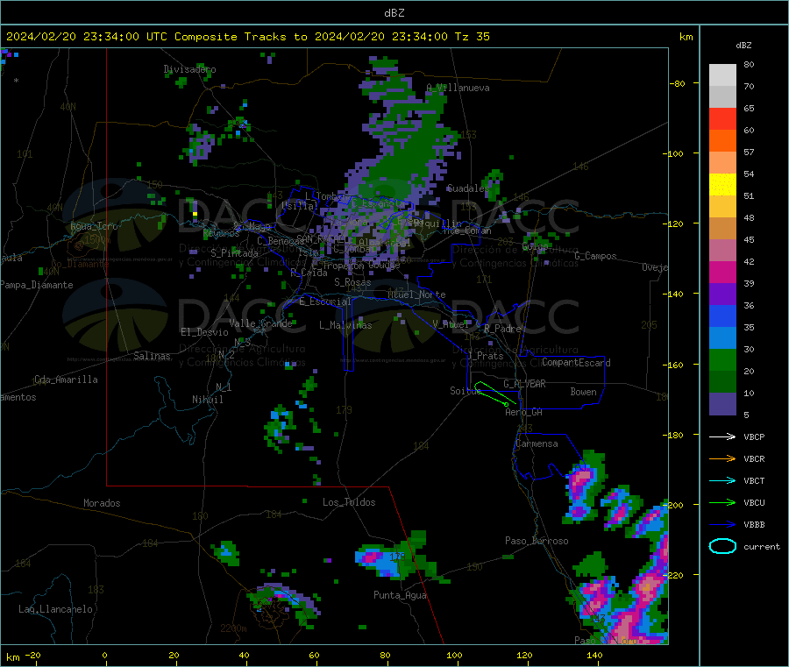The image size is (789, 667).
Task: Click the 'R_Padre' map label
Action: tap(502, 329)
